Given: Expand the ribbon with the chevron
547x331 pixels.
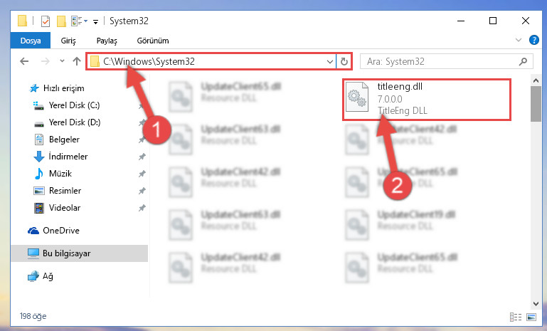Looking at the screenshot, I should [x=519, y=40].
